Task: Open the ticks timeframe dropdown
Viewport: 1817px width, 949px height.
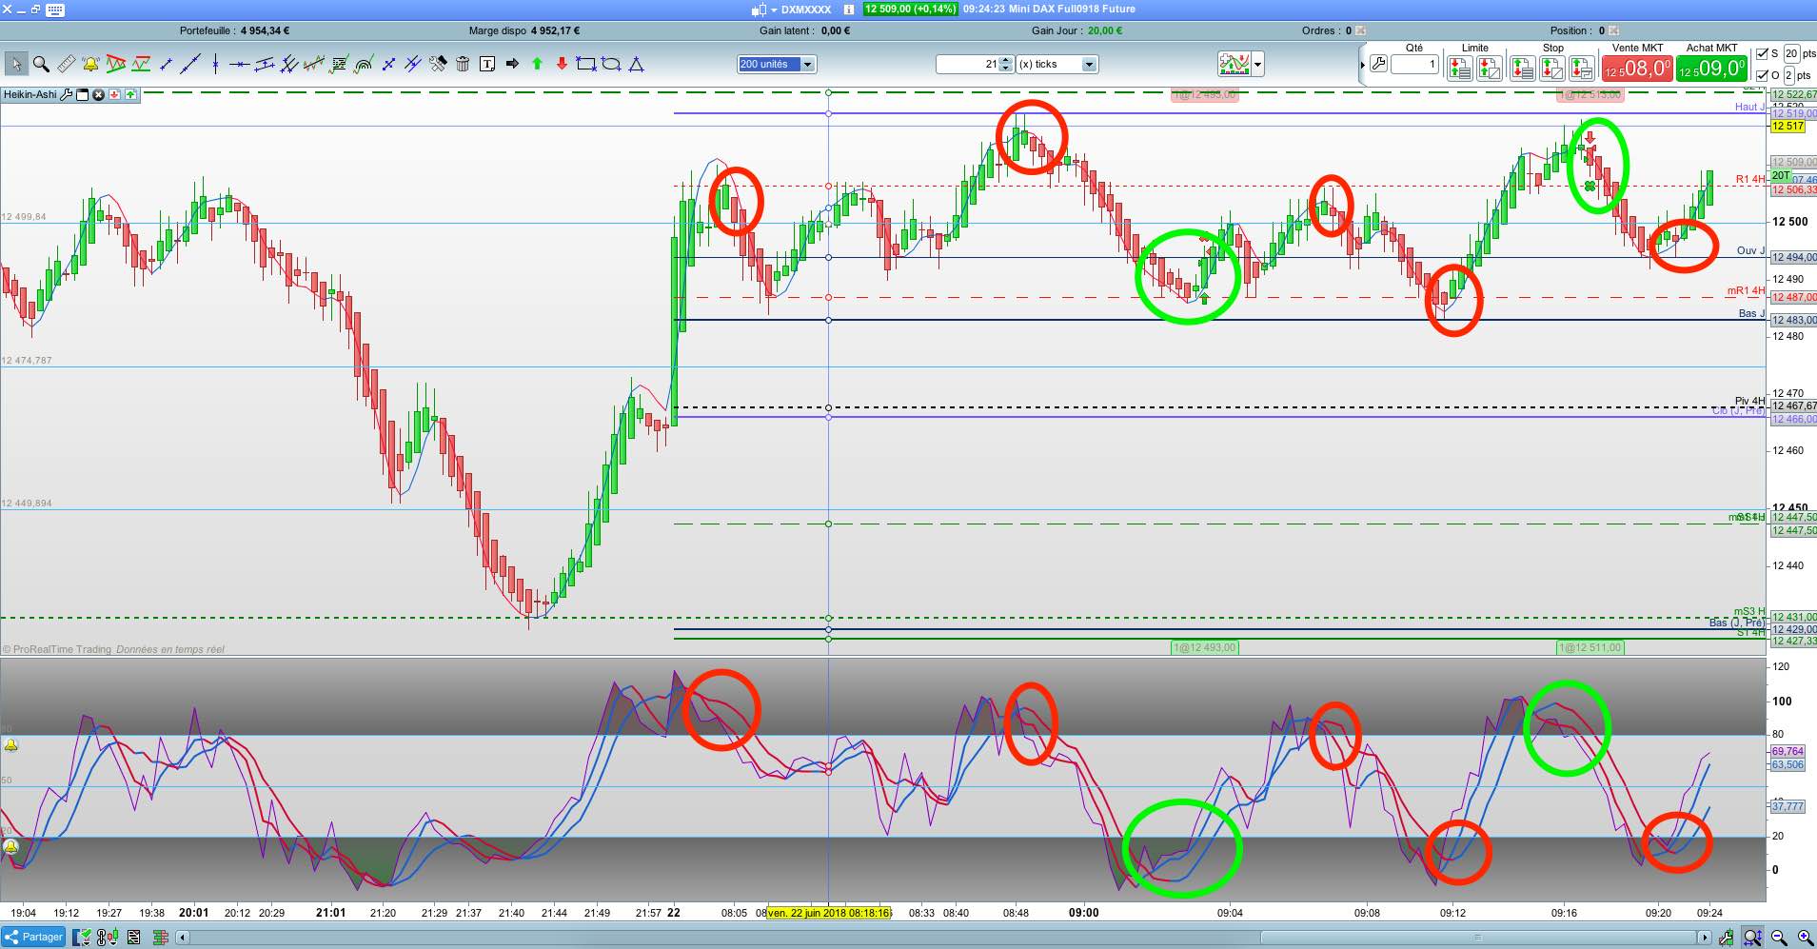Action: click(x=1057, y=64)
